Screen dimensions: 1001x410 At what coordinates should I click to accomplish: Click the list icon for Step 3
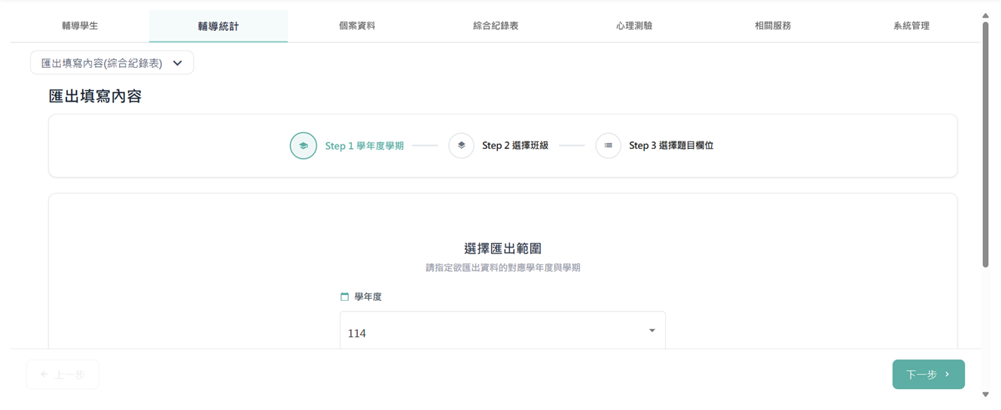609,146
